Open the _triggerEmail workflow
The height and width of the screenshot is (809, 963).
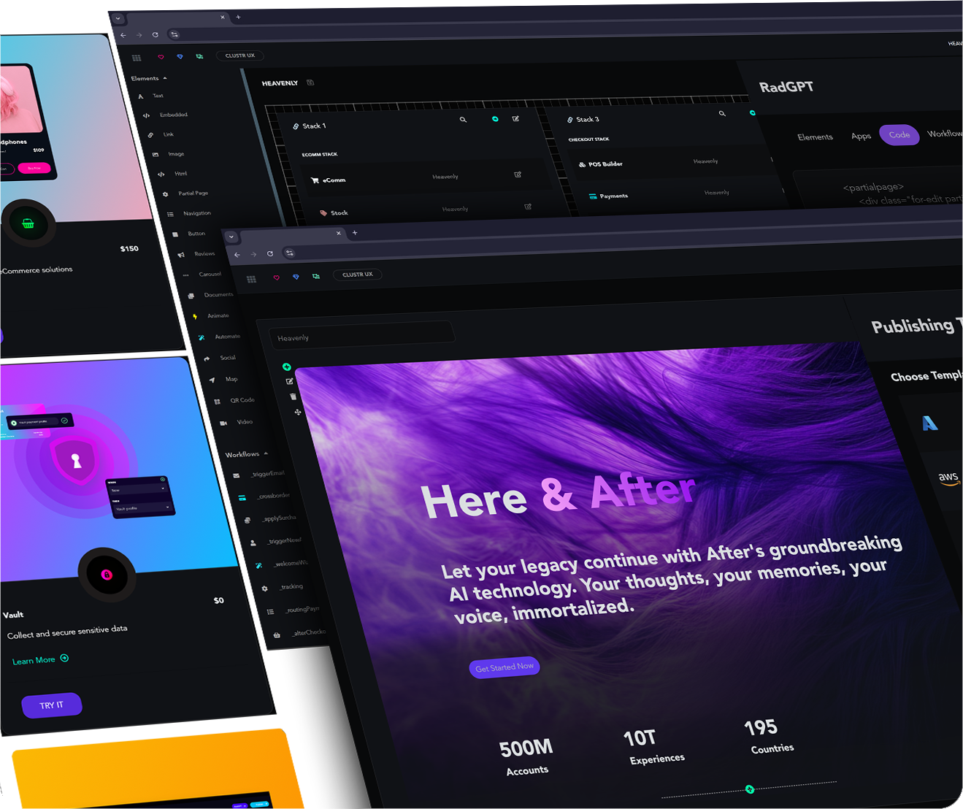267,474
